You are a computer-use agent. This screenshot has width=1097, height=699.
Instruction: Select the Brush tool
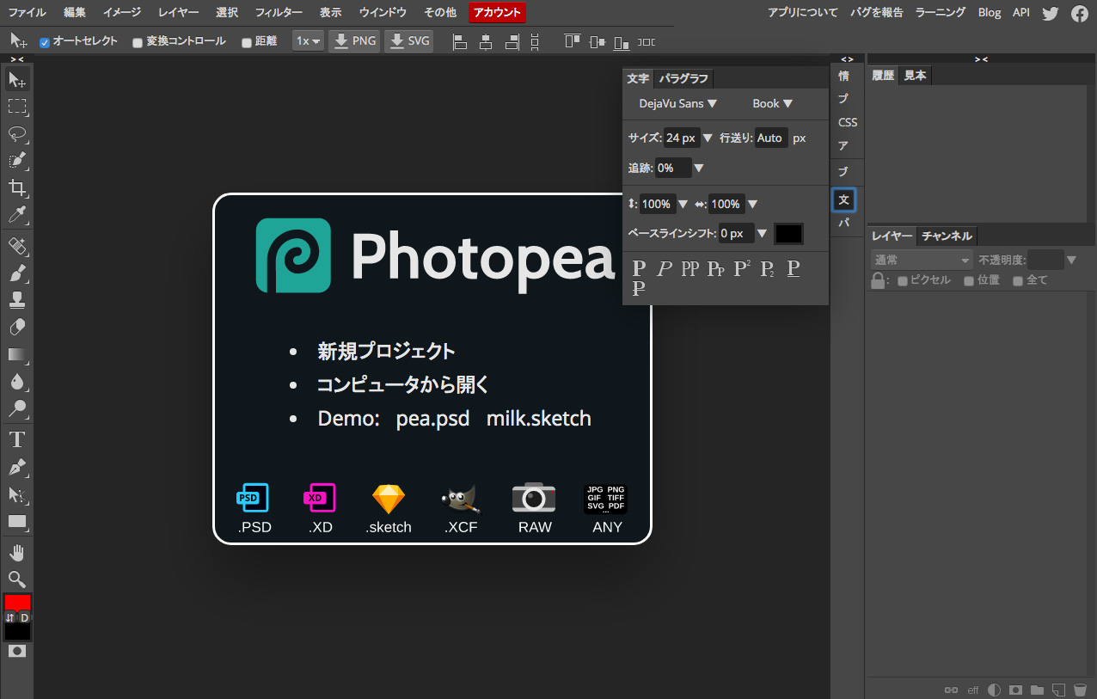[x=16, y=273]
